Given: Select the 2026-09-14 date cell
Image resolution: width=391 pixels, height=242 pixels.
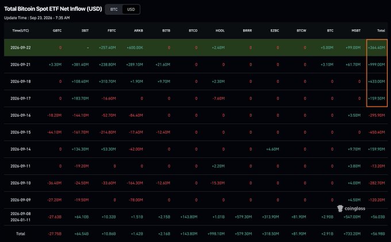Looking at the screenshot, I should point(21,149).
